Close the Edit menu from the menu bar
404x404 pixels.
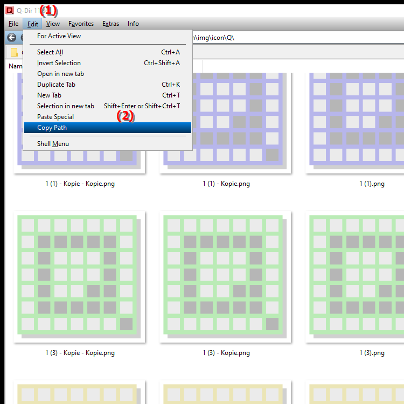pyautogui.click(x=32, y=24)
